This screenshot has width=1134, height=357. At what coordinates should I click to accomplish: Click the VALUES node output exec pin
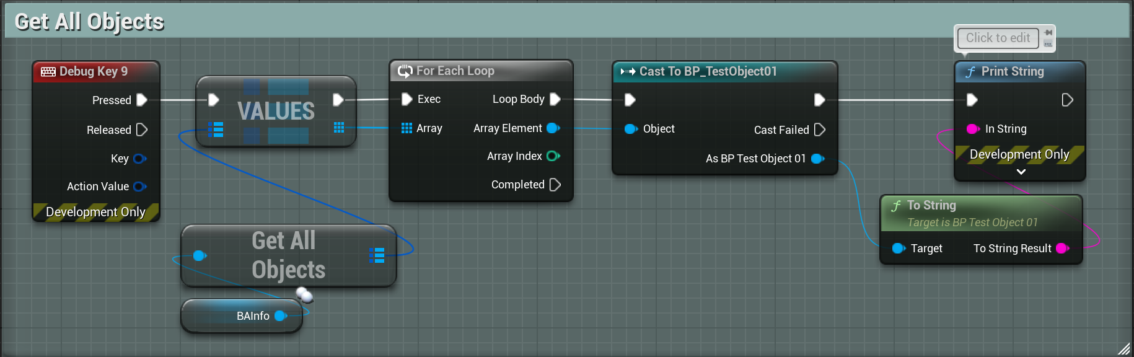pos(338,100)
